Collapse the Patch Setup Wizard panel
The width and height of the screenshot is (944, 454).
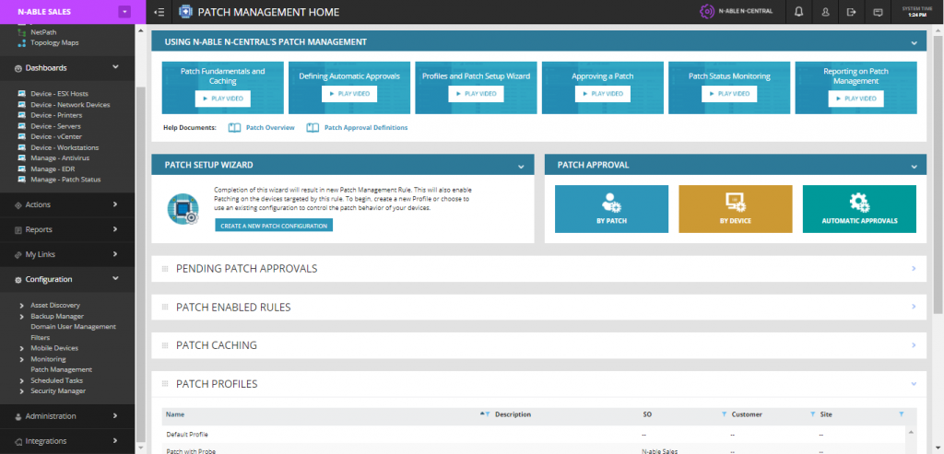pos(522,166)
